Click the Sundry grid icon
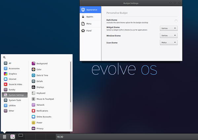 (6, 89)
